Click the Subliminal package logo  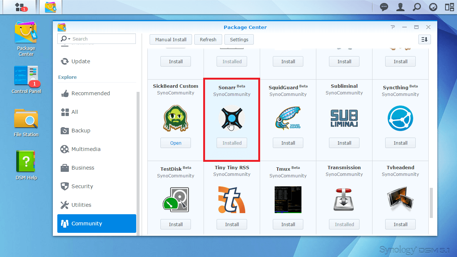pos(344,119)
